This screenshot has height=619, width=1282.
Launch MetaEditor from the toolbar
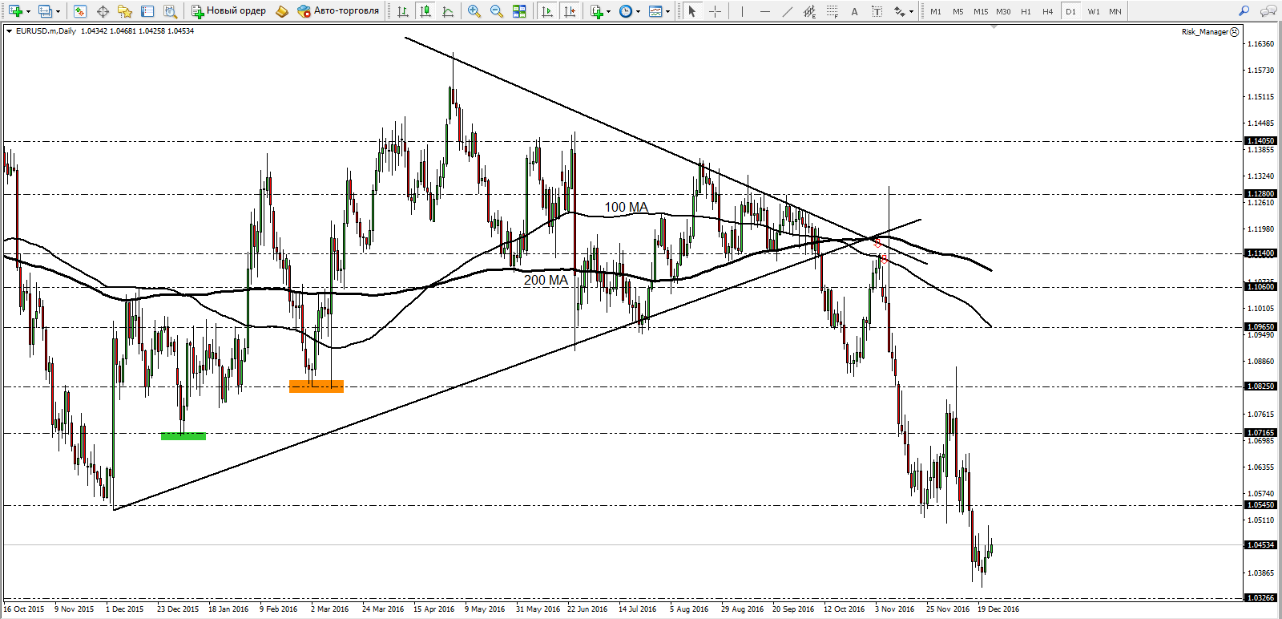click(282, 11)
